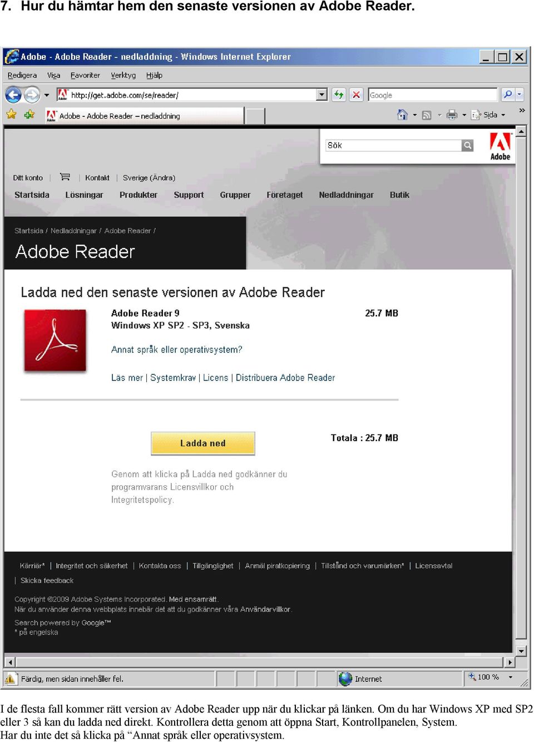
Task: Open Lösningar in Adobe navigation
Action: click(x=84, y=195)
